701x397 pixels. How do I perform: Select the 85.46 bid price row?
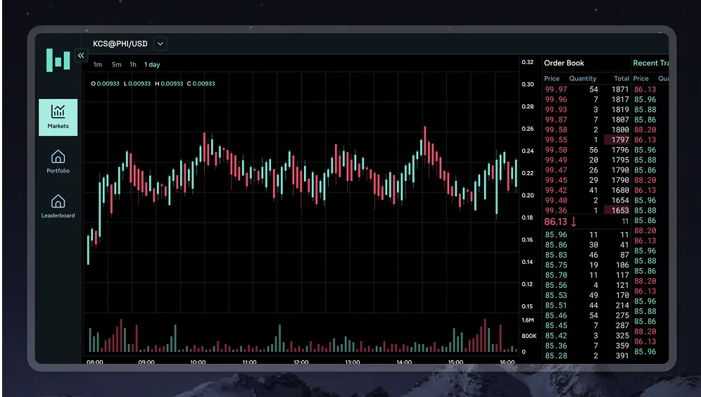tap(586, 315)
